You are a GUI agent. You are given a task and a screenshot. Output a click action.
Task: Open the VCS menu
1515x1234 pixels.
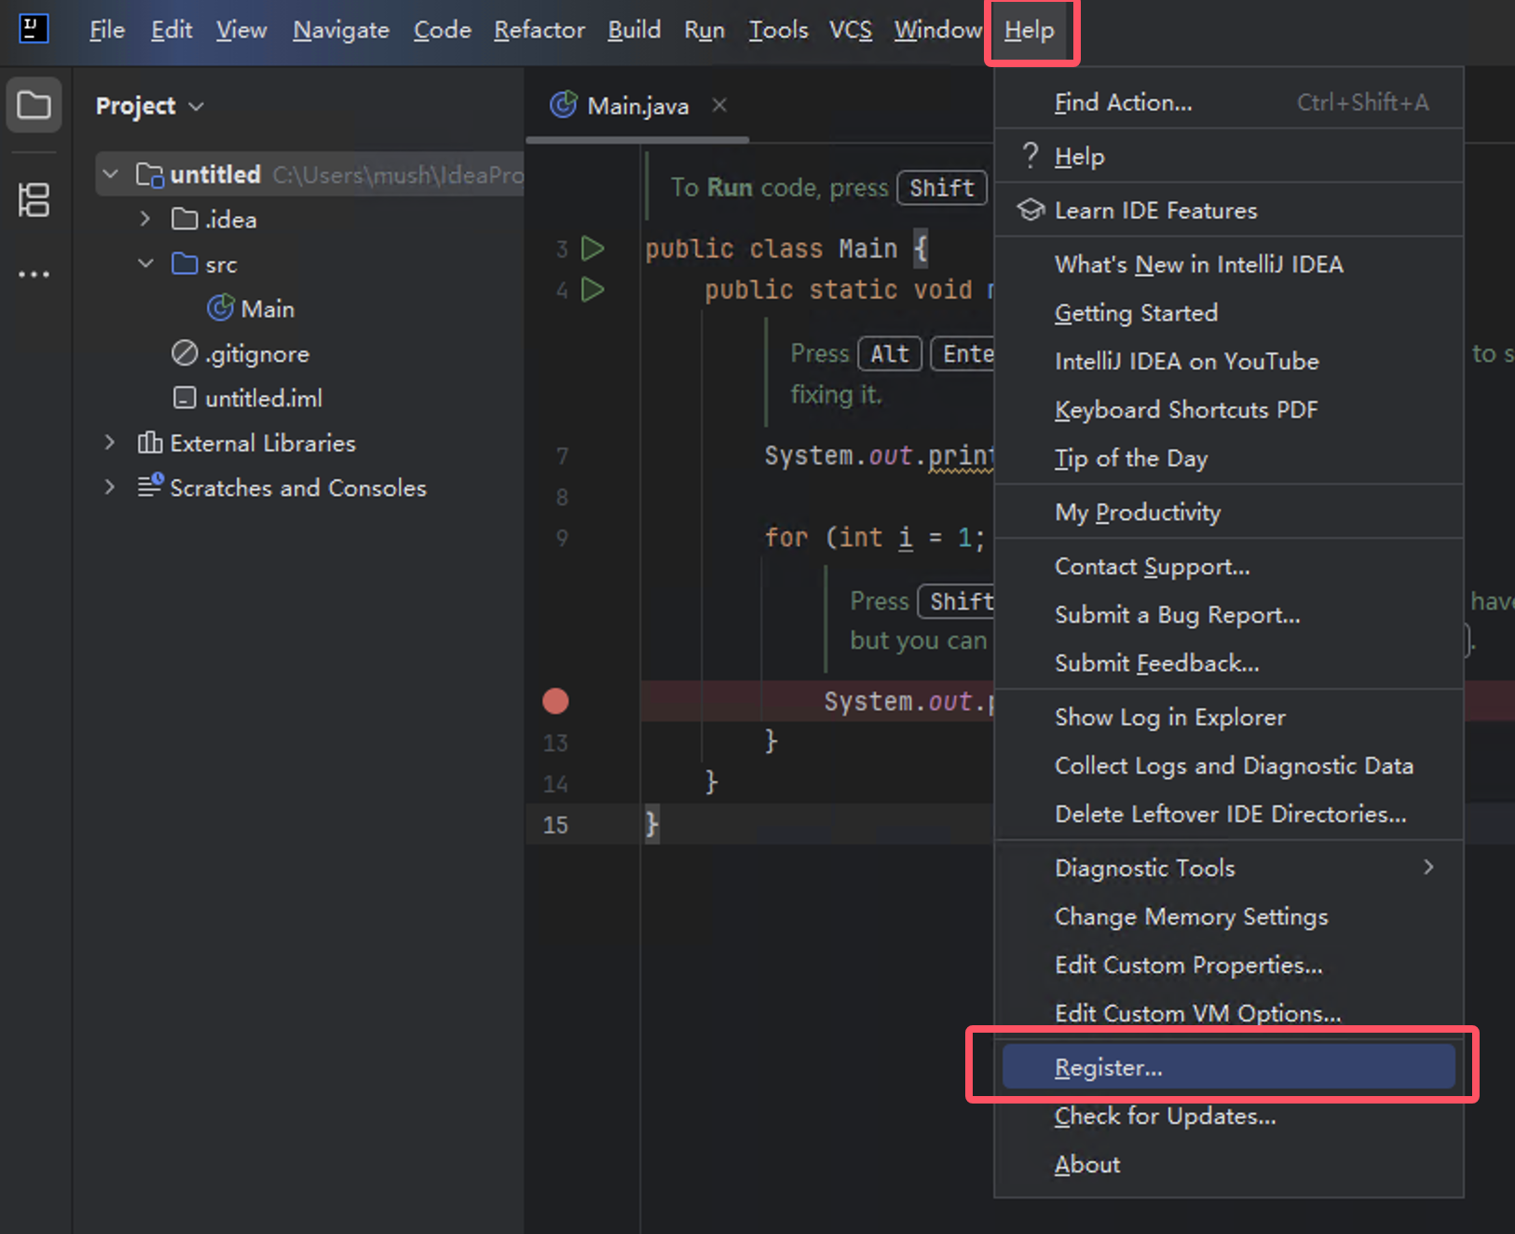[851, 30]
